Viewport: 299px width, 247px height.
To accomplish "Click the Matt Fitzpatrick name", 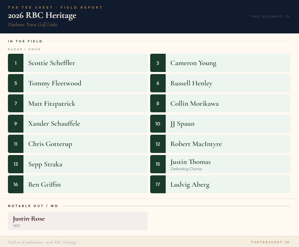I will [x=52, y=104].
